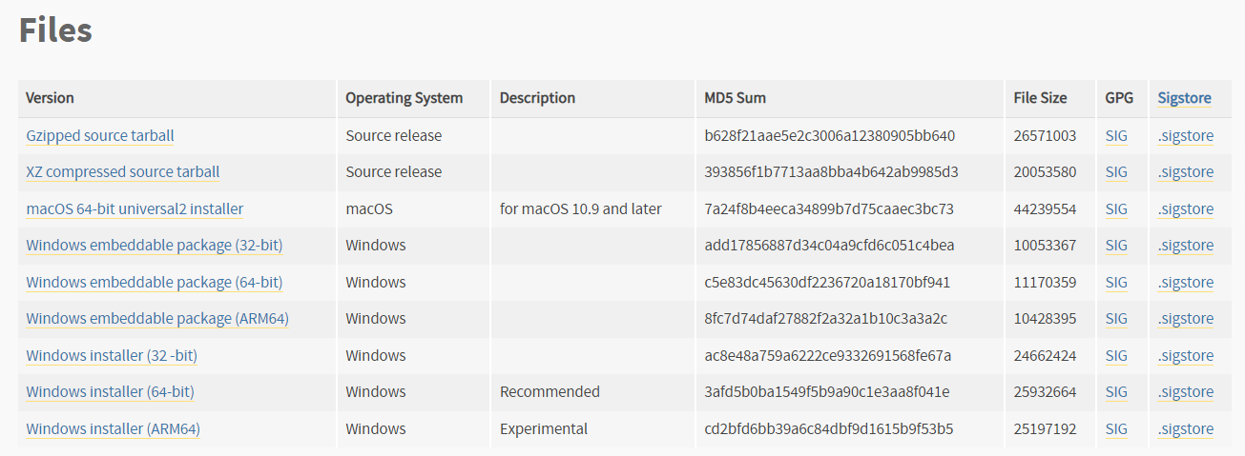Screen dimensions: 1245x456
Task: Open .sigstore for XZ compressed source tarball
Action: [x=1186, y=172]
